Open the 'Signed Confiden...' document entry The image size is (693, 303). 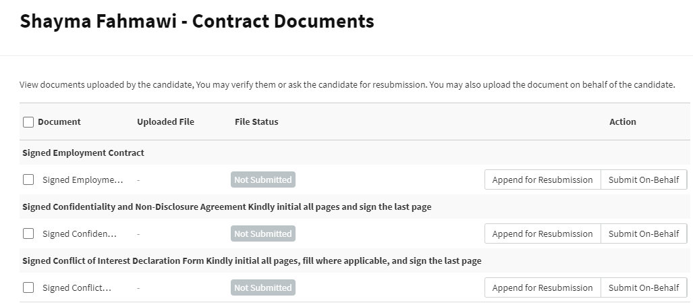pos(80,234)
